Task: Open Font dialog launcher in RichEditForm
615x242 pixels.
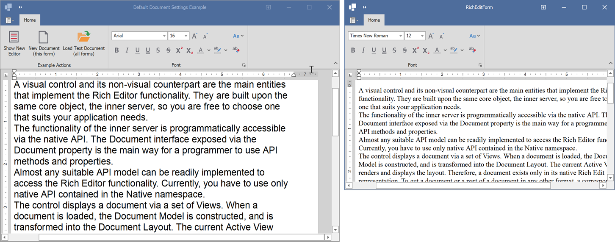Action: point(480,65)
